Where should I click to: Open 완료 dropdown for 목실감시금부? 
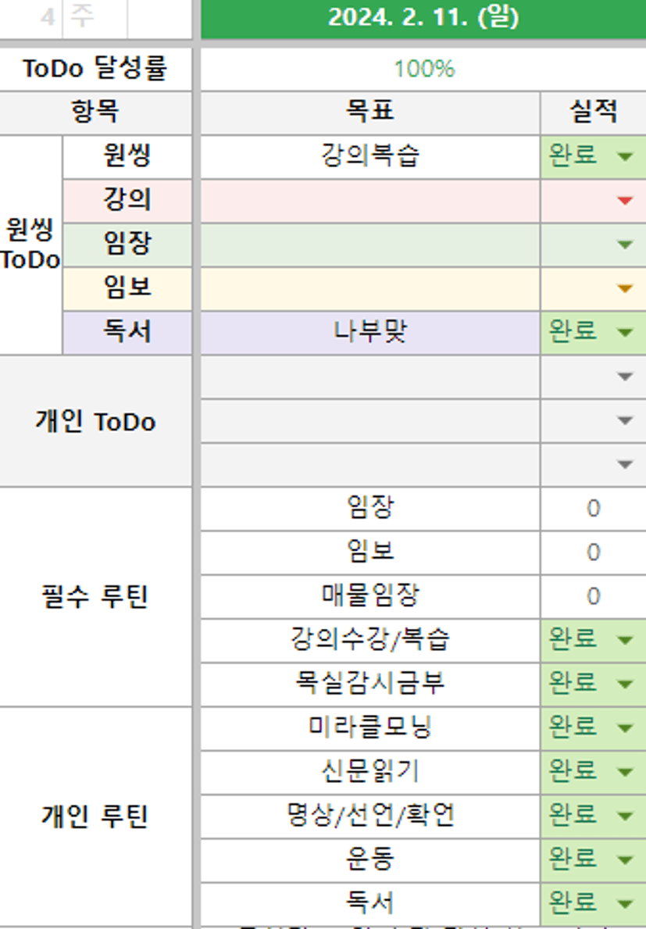point(624,684)
